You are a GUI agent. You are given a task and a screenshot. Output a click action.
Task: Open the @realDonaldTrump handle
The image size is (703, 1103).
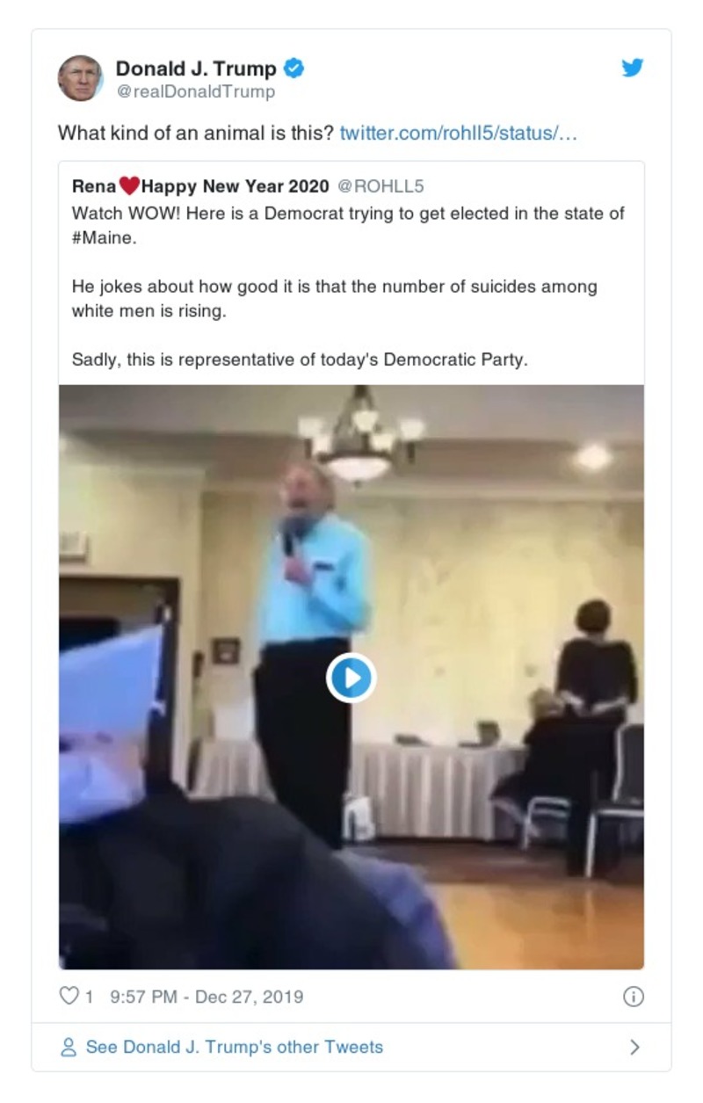click(195, 91)
